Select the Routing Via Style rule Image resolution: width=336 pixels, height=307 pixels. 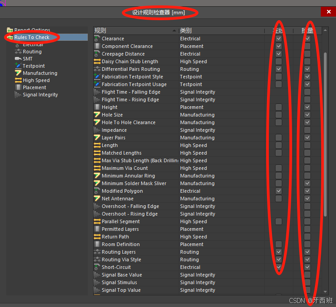207,259
